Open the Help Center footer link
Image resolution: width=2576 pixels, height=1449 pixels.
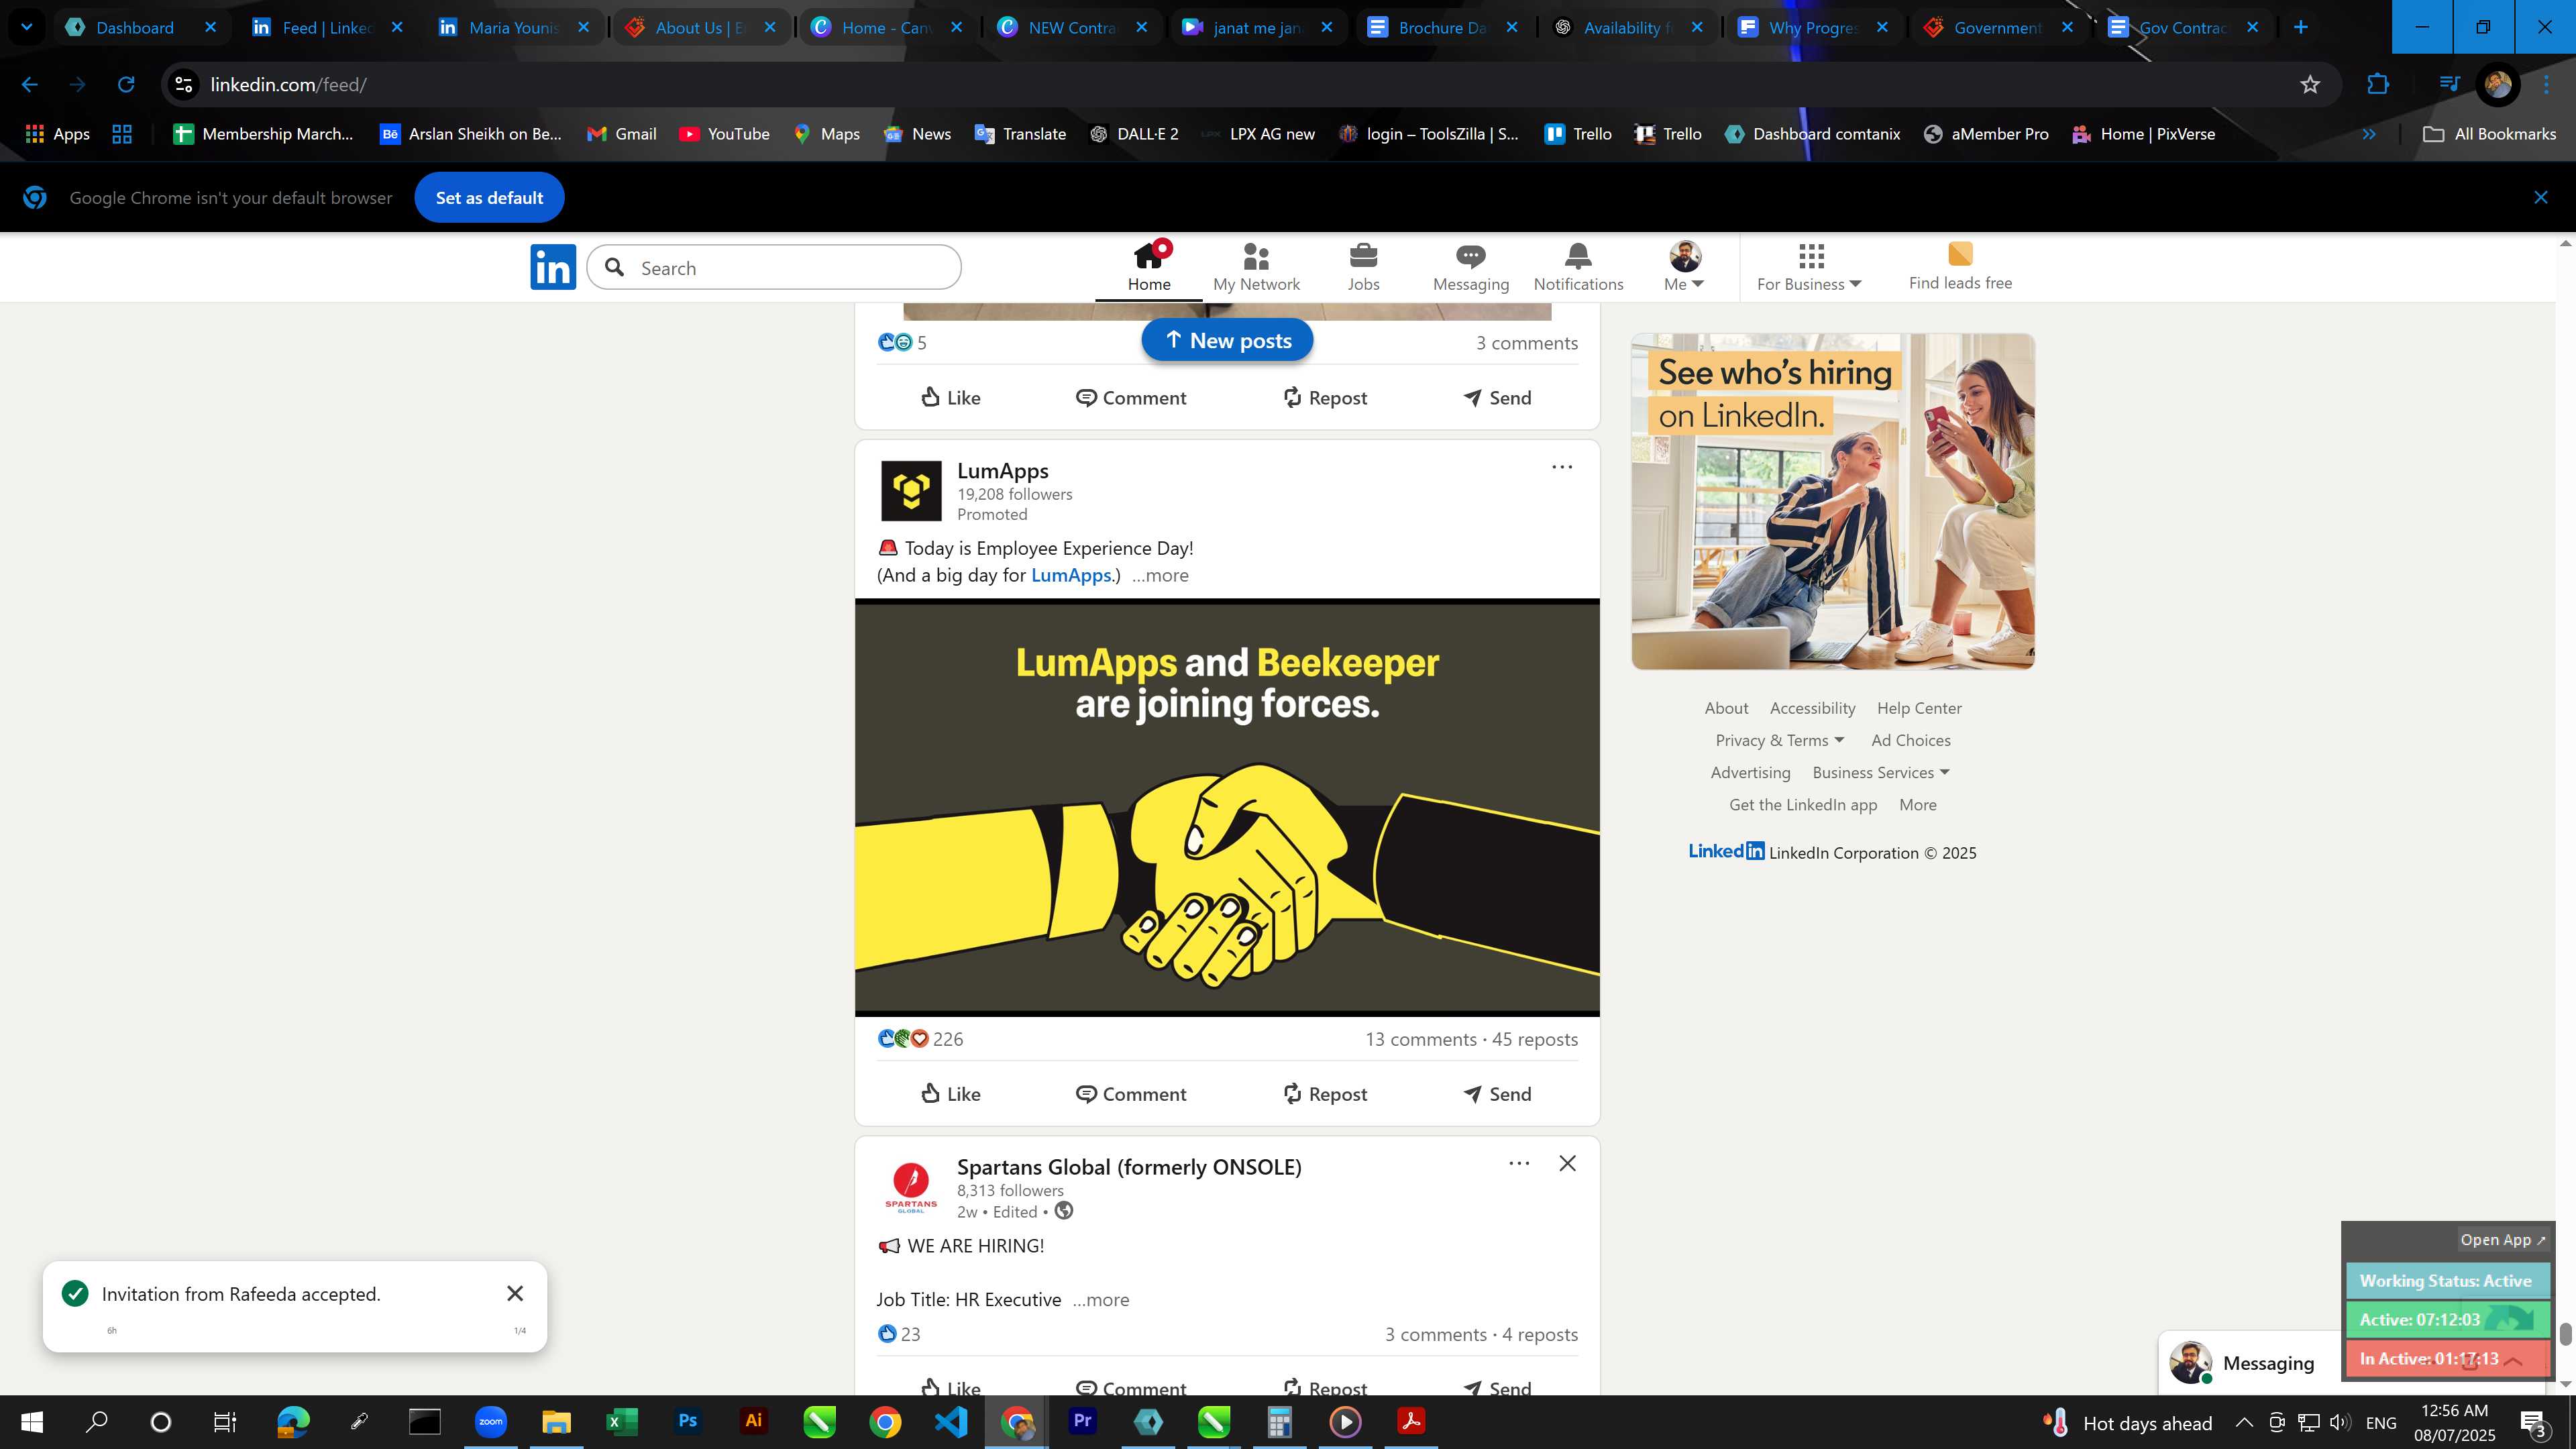point(1918,708)
